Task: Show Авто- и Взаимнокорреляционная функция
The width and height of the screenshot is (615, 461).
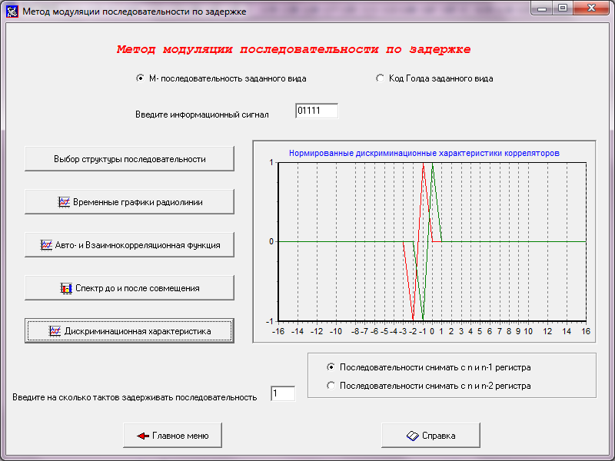Action: pos(129,245)
